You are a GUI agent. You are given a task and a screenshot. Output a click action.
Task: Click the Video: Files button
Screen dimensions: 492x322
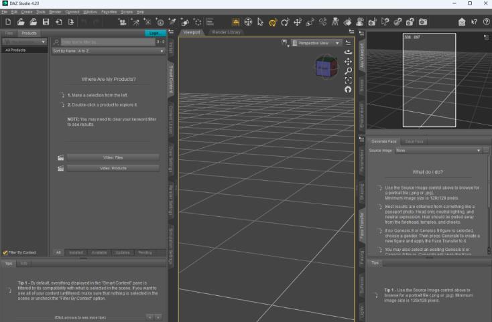tap(113, 157)
